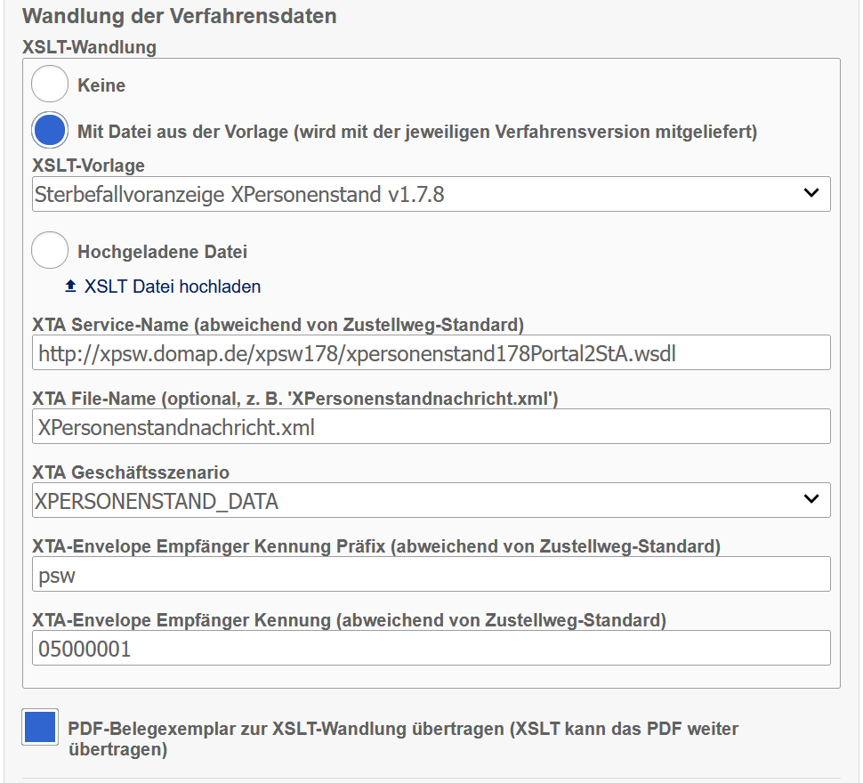
Task: Click the 'Wandlung der Verfahrensdaten' heading
Action: [x=179, y=16]
